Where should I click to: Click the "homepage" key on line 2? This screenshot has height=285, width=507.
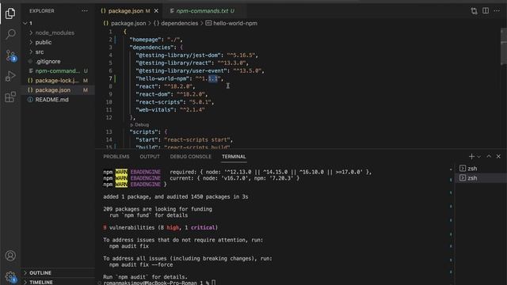[x=145, y=40]
